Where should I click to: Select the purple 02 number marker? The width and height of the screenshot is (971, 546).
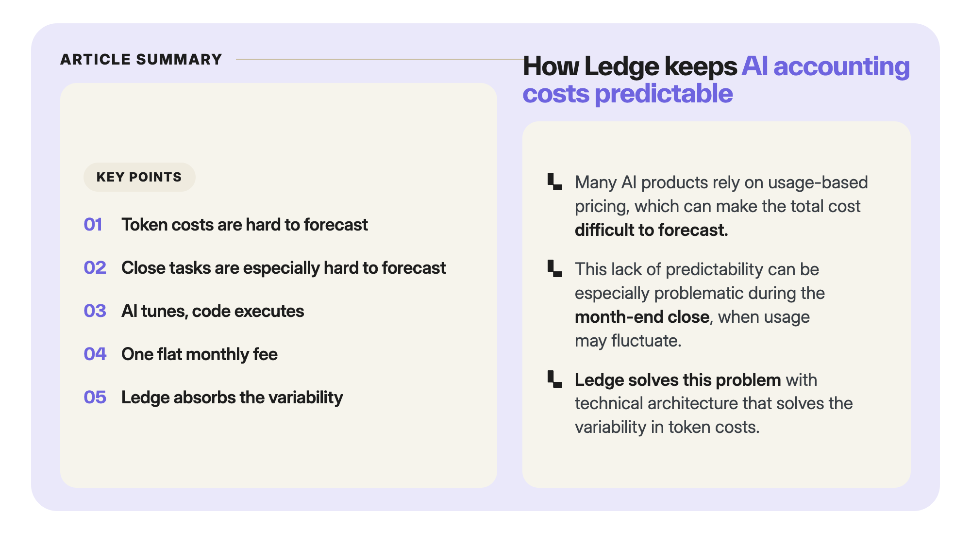pos(95,268)
